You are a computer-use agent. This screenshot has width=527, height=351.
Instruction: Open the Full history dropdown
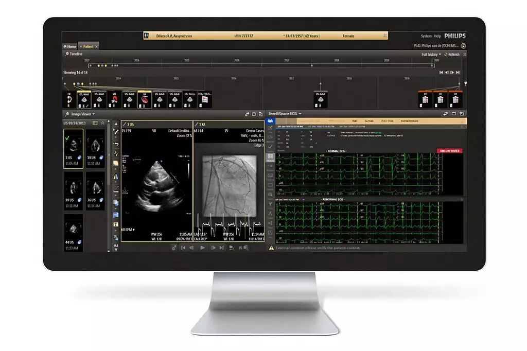click(431, 54)
